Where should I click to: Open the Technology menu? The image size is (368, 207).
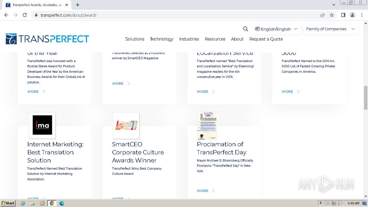click(x=162, y=39)
